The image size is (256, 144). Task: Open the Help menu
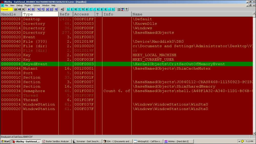click(54, 5)
